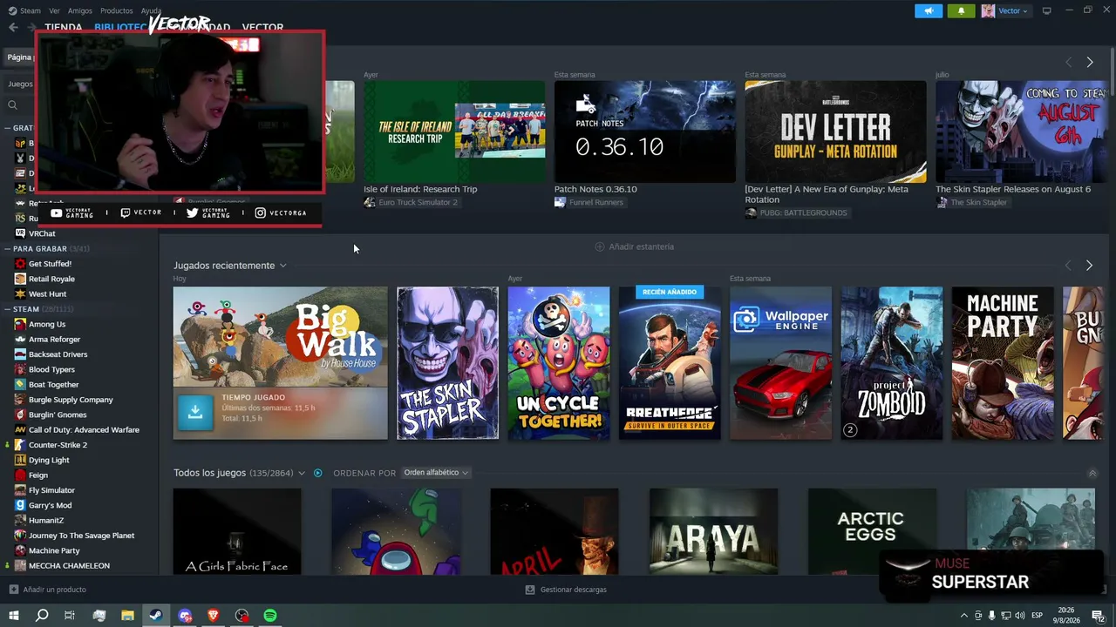Screen dimensions: 1116x627
Task: Collapse the PARA GRABAR category
Action: pyautogui.click(x=7, y=248)
